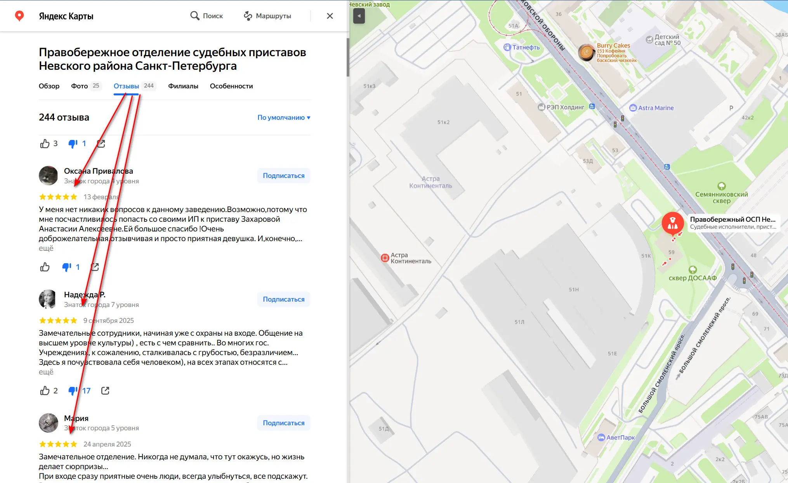Select the Правобережный ОСП red pin

(x=673, y=224)
